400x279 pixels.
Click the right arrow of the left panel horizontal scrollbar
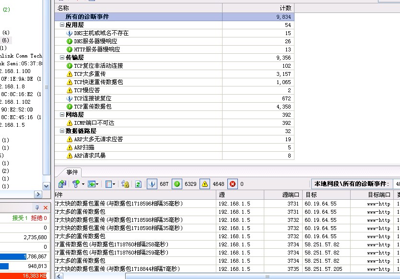38,194
